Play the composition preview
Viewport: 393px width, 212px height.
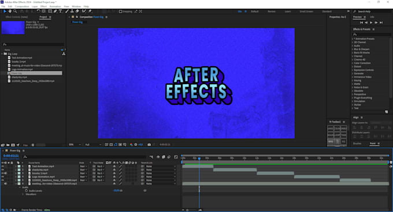coord(371,22)
